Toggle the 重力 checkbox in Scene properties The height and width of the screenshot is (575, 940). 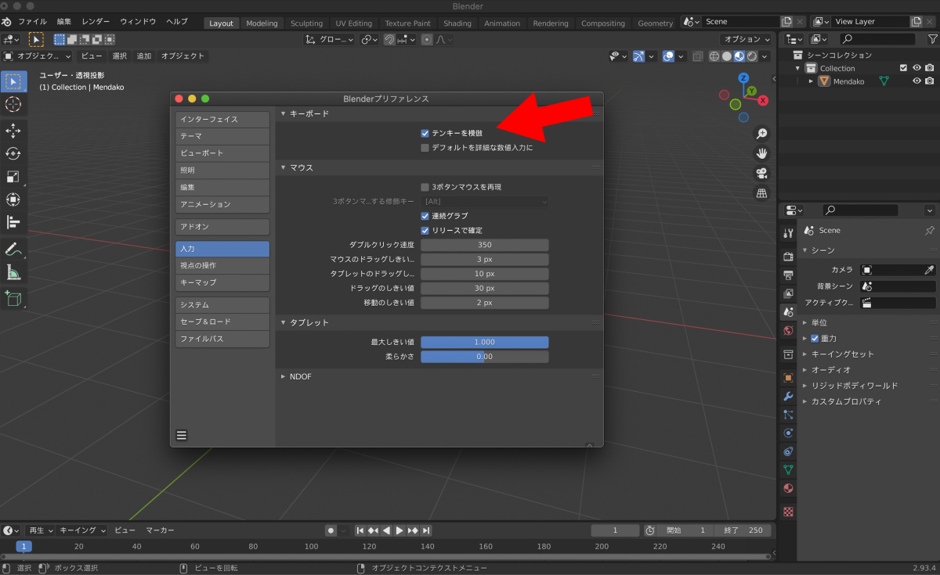pos(815,339)
